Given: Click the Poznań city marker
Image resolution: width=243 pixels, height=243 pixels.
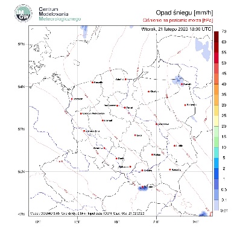Looking at the screenshot, I should pyautogui.click(x=103, y=121).
